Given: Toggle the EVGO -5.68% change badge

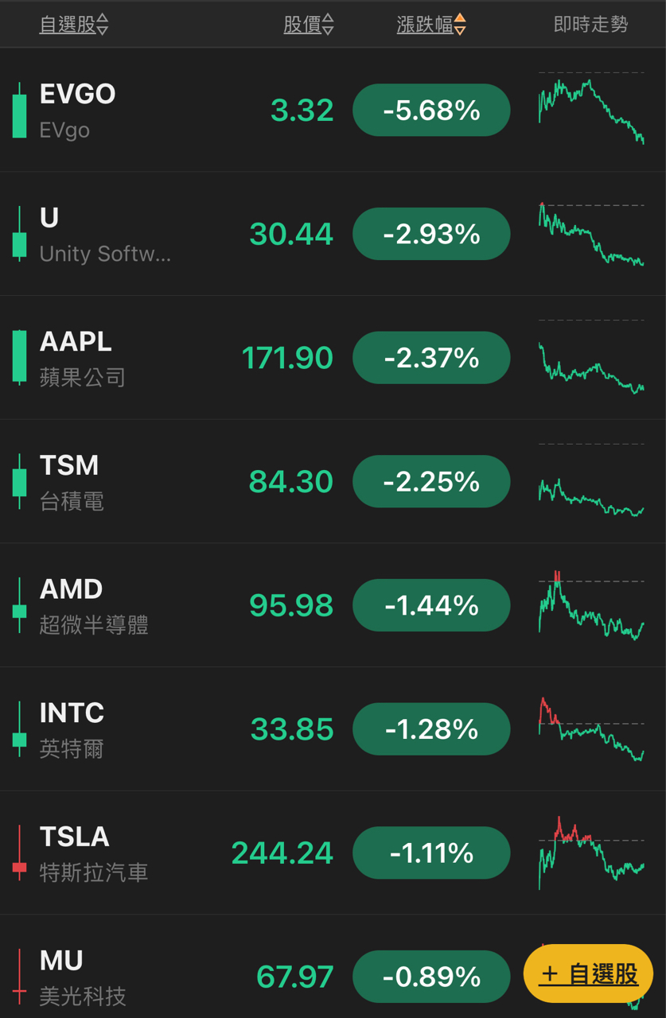Looking at the screenshot, I should [430, 111].
